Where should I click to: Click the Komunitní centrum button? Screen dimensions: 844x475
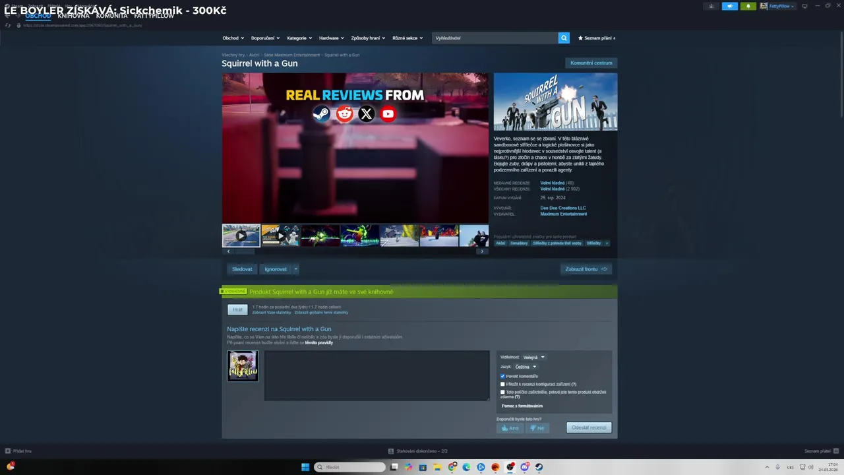coord(591,63)
